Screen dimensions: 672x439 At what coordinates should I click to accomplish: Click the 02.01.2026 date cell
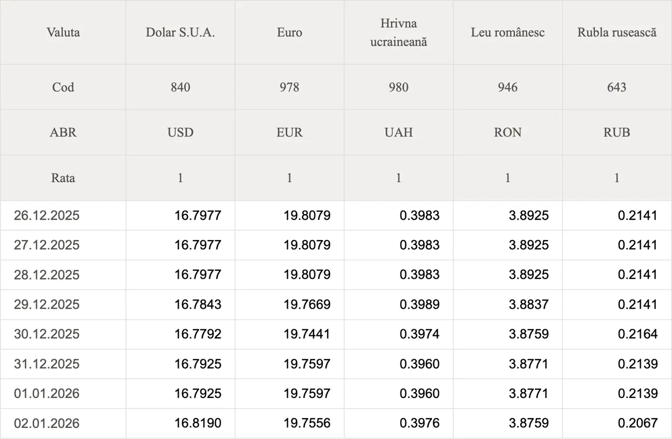pyautogui.click(x=47, y=423)
